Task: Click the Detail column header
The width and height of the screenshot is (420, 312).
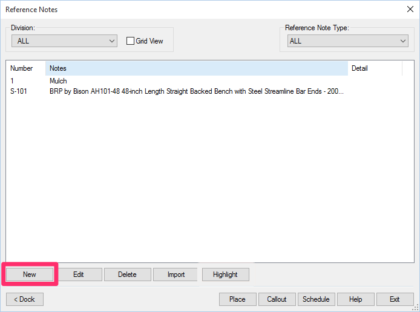Action: [x=375, y=68]
